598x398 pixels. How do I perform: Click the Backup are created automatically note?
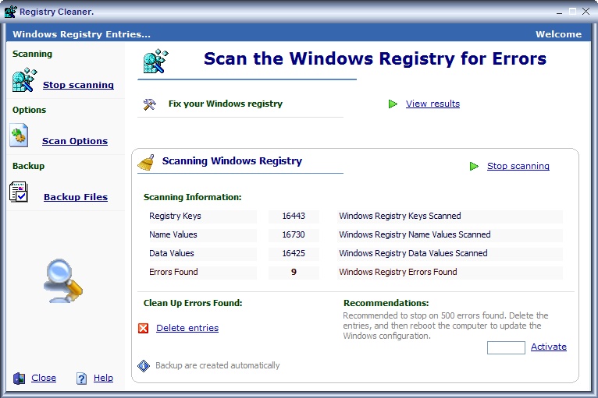[x=217, y=365]
